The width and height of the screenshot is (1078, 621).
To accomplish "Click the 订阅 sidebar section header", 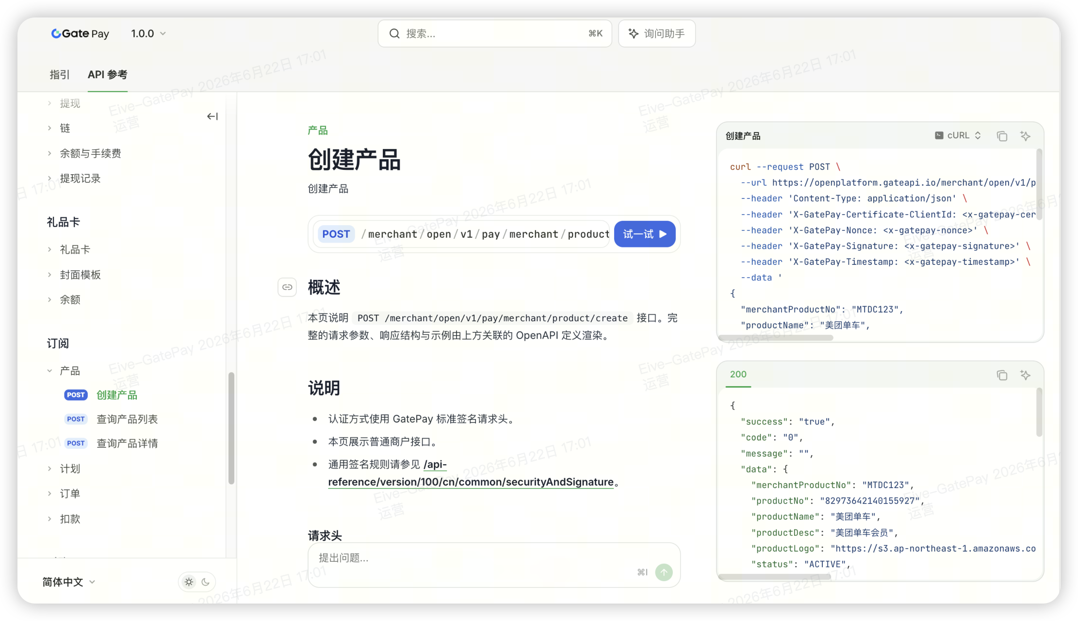I will [x=58, y=343].
